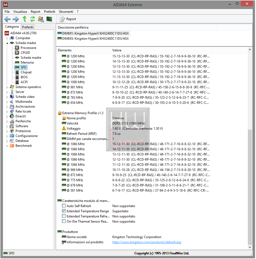256x259 pixels.
Task: Open the ? help menu
Action: point(78,12)
